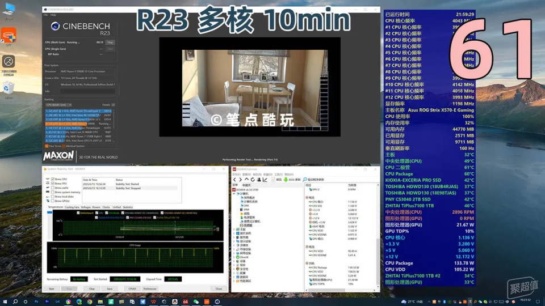The width and height of the screenshot is (545, 306).
Task: Open the Cinebench File menu
Action: coord(45,15)
